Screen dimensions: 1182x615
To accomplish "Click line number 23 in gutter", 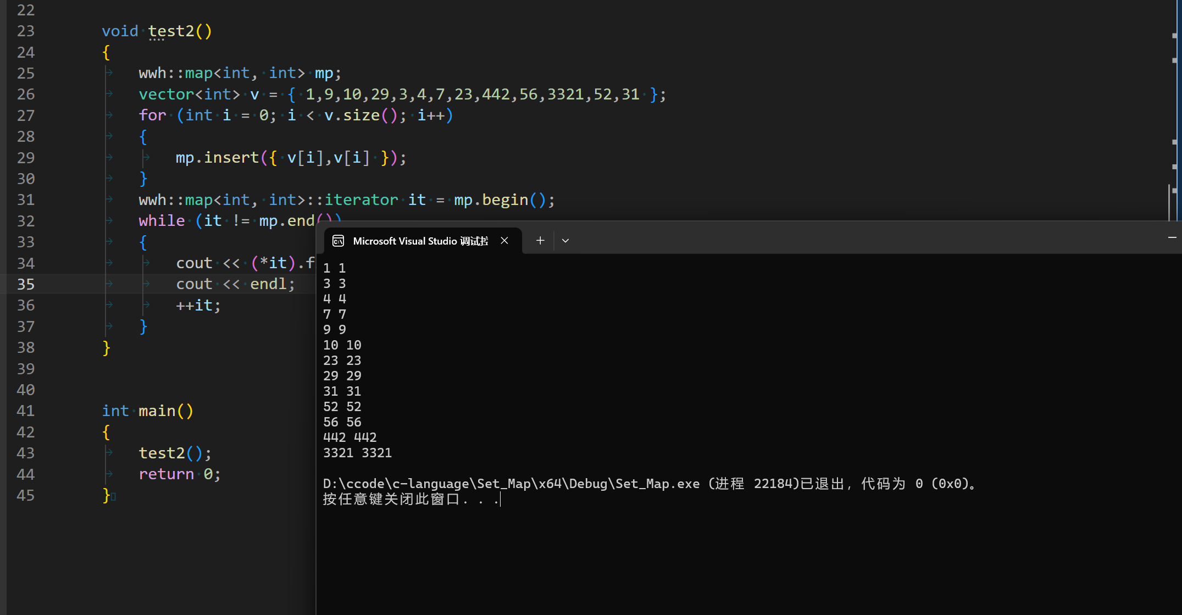I will tap(25, 31).
